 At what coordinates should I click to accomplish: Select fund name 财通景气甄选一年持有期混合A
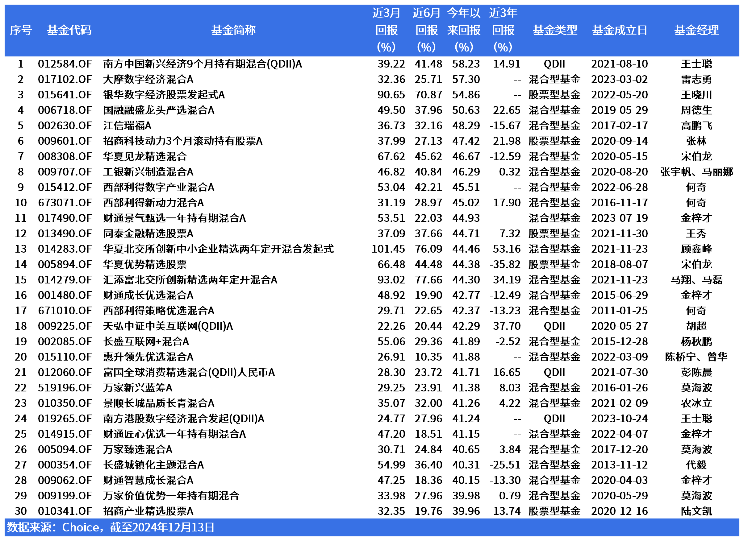coord(174,218)
